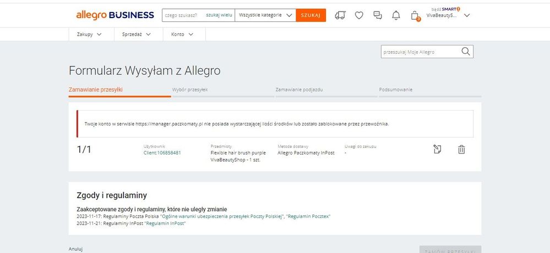Open user Client:106858481 link

(162, 153)
